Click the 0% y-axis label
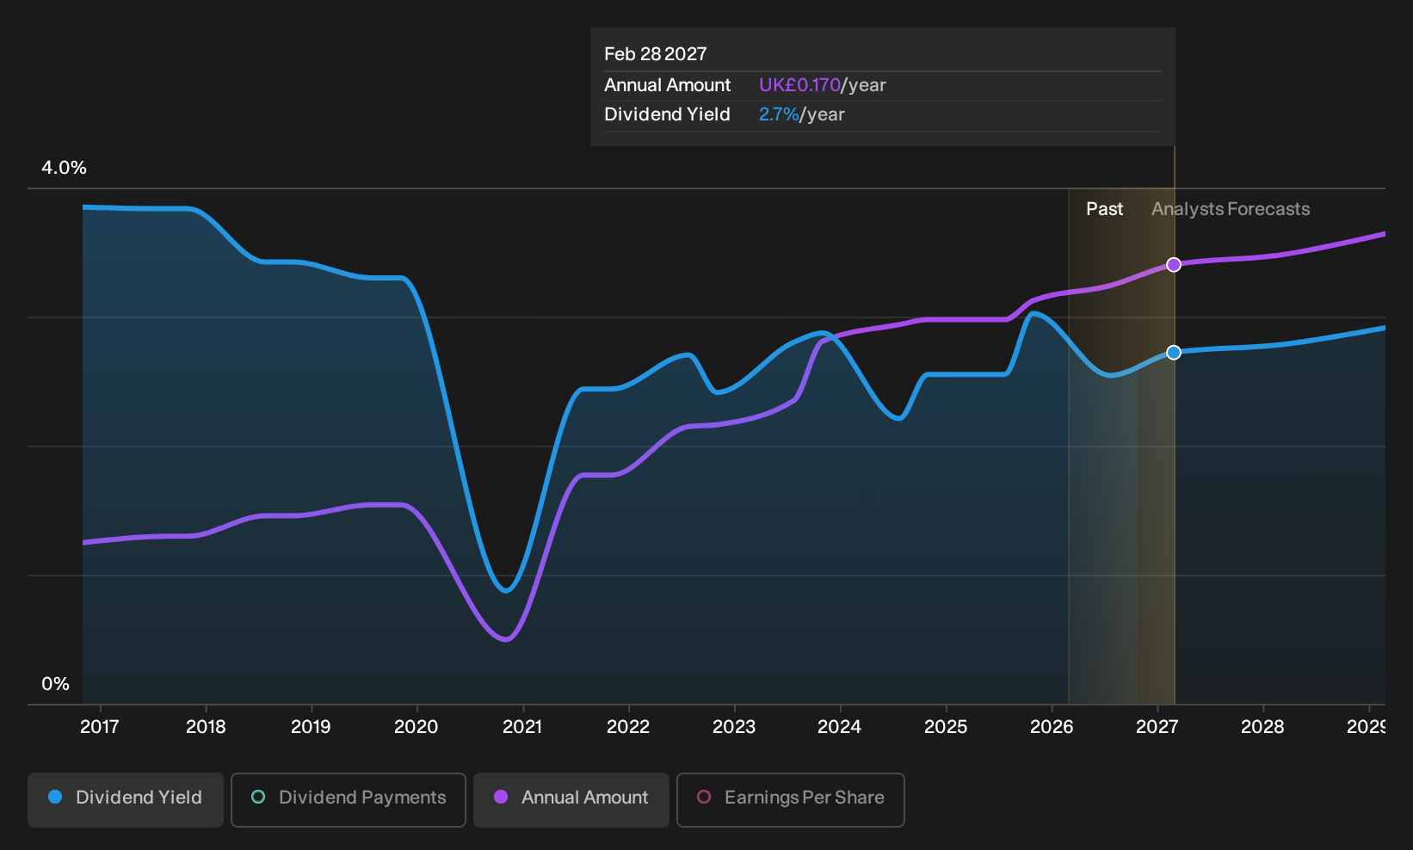This screenshot has height=850, width=1413. pyautogui.click(x=56, y=684)
